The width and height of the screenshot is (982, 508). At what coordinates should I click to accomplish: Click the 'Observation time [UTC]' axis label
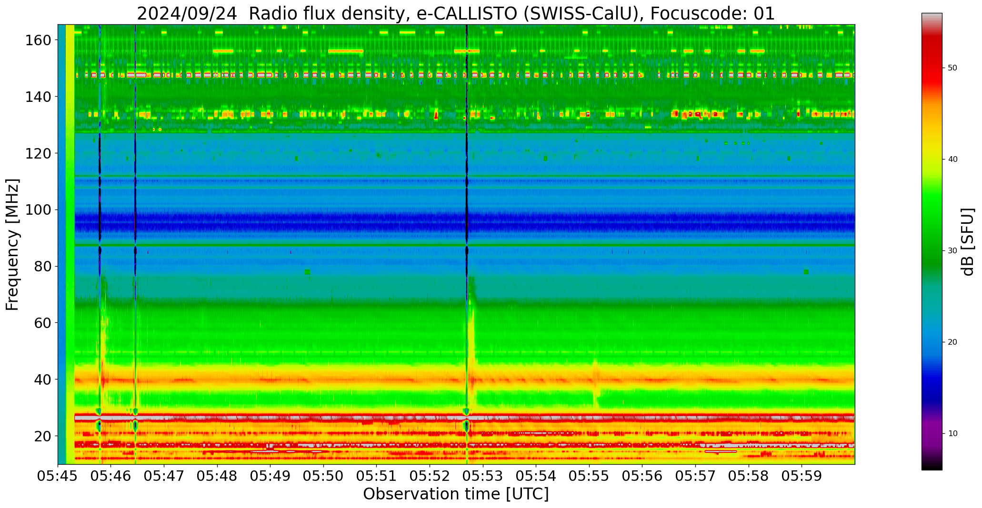(456, 494)
